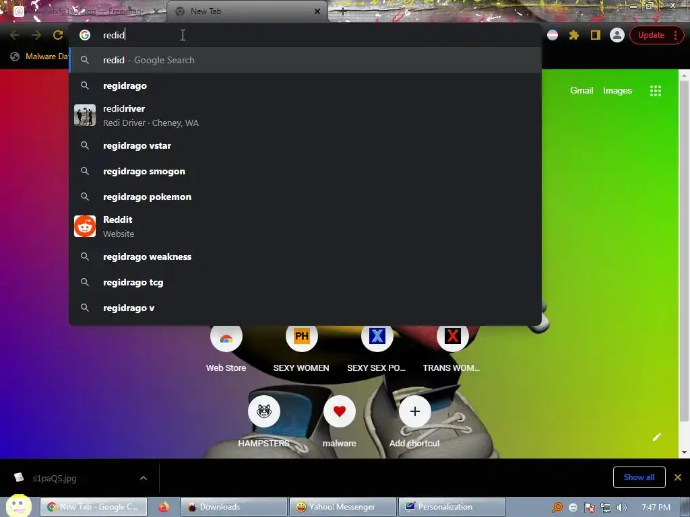Open the profile avatar menu

617,35
